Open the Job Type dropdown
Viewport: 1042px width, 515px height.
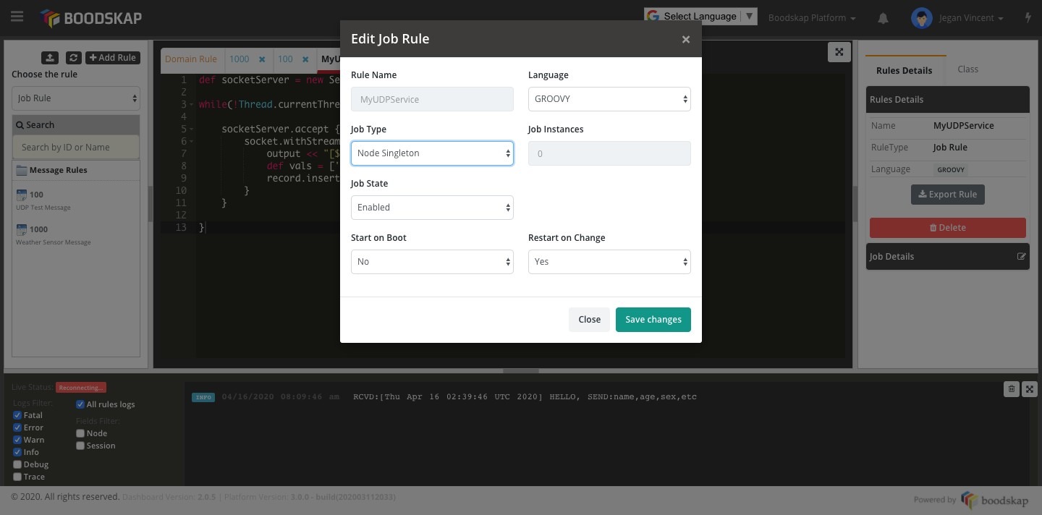coord(432,153)
